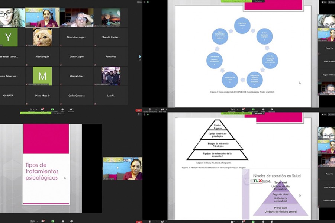The image size is (335, 223).
Task: Open Chat in top-left gallery window toolbar
Action: point(42,110)
